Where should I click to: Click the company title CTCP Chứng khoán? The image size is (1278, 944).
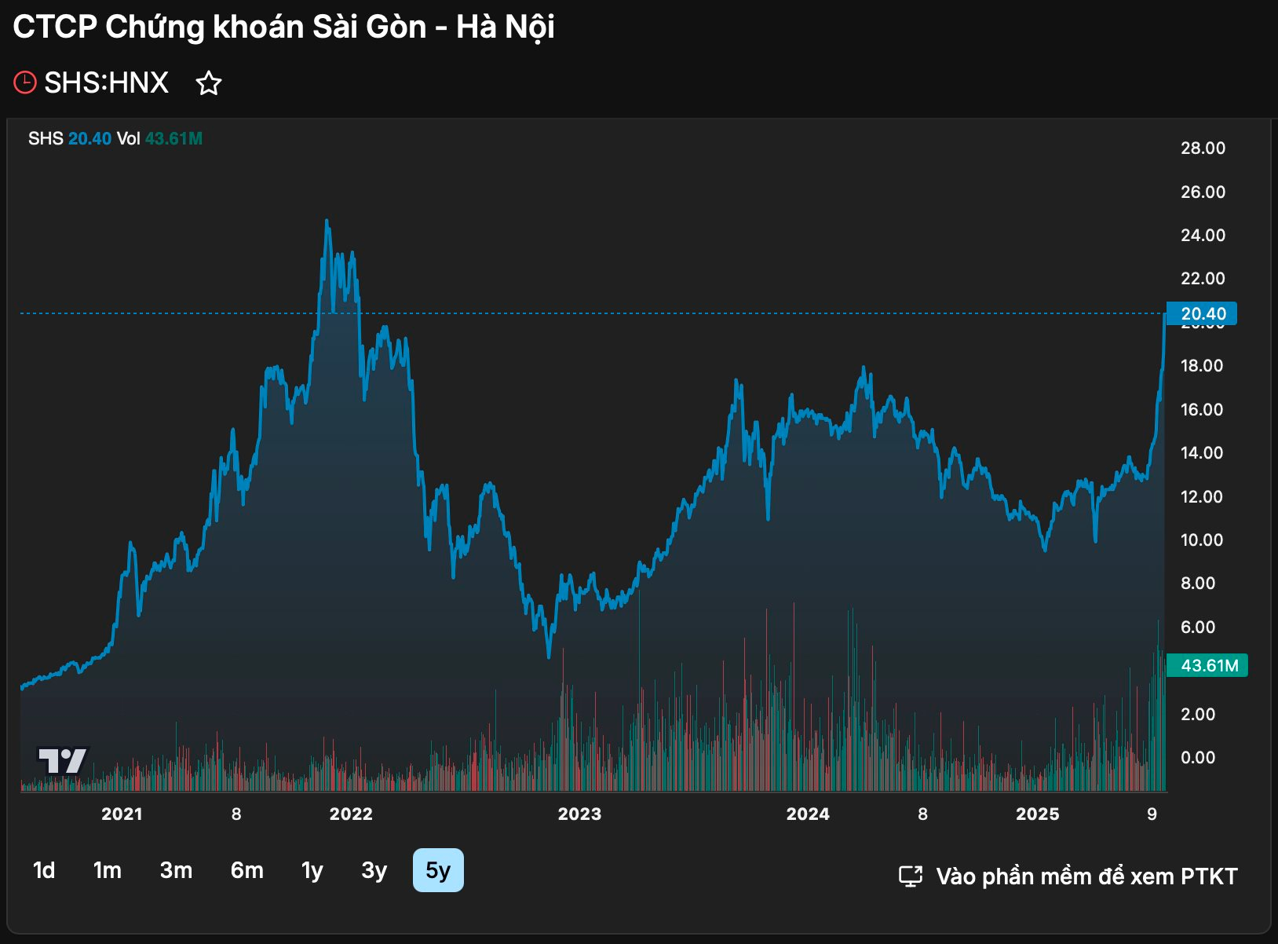click(283, 27)
